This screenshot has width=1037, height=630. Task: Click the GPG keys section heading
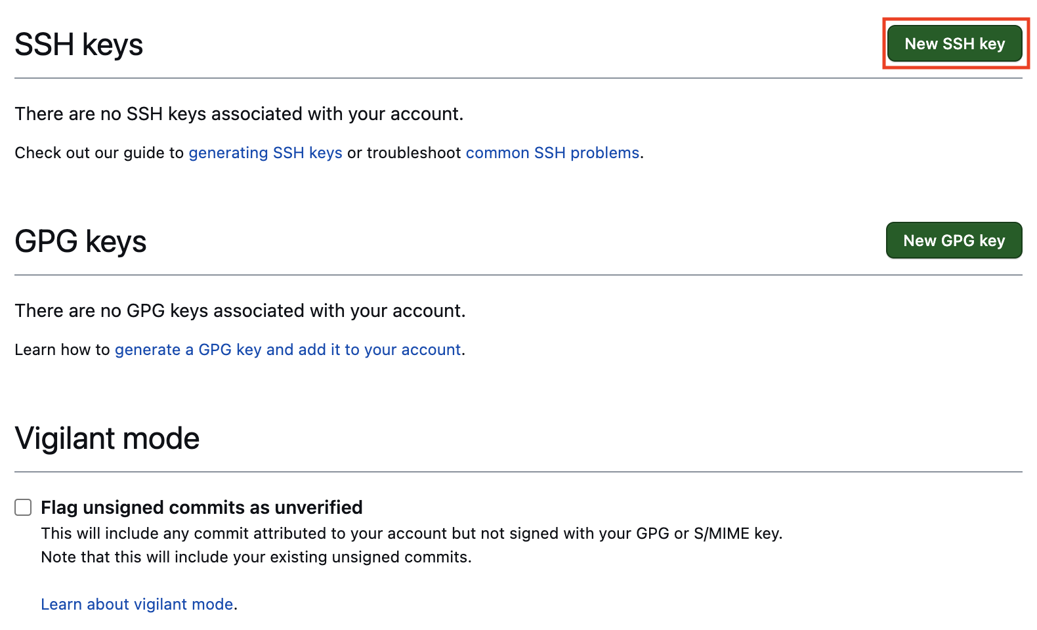click(x=81, y=241)
